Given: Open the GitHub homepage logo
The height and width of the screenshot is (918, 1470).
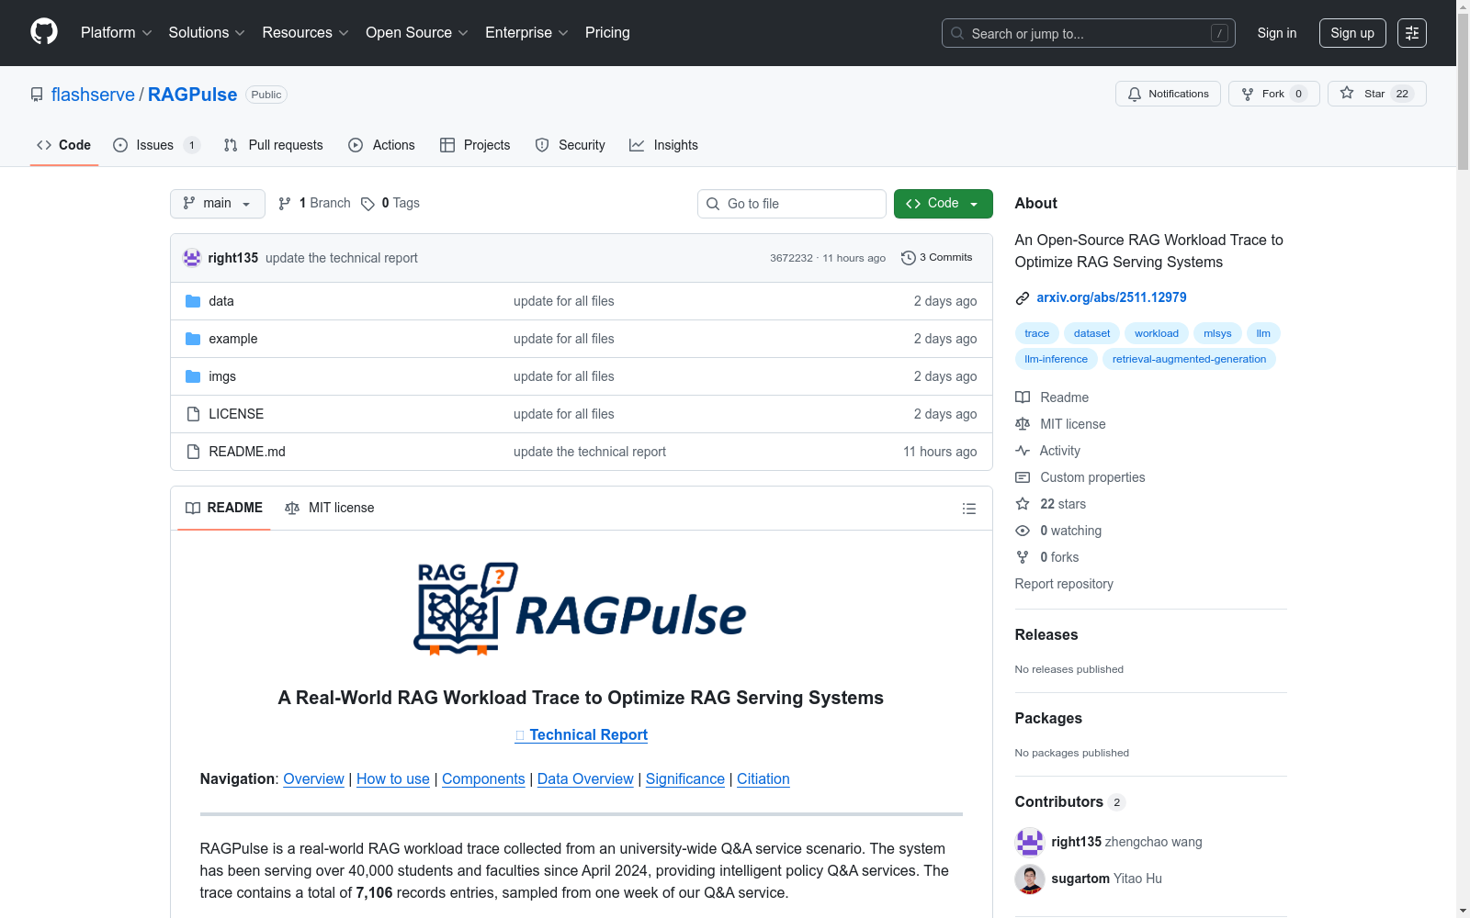Looking at the screenshot, I should pos(44,32).
